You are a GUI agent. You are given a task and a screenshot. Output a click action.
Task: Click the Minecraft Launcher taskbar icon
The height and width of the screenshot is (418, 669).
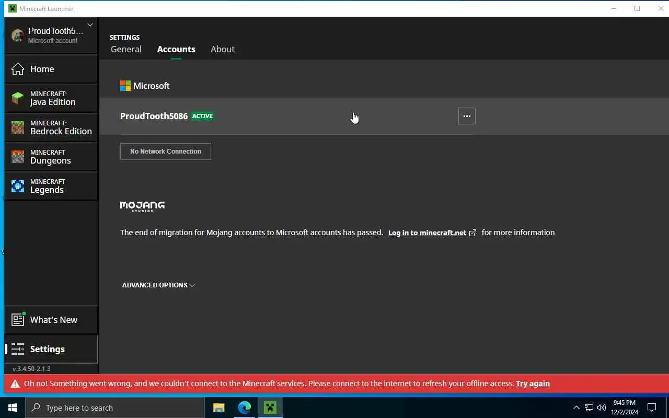pos(270,408)
